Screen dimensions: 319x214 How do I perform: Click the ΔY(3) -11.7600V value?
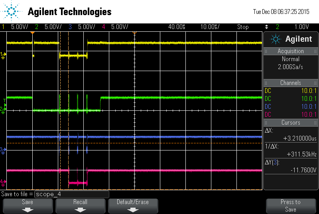click(x=303, y=170)
